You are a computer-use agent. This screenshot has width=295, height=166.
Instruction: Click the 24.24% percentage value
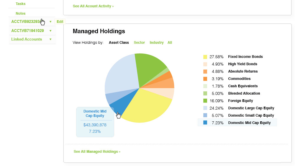(216, 108)
